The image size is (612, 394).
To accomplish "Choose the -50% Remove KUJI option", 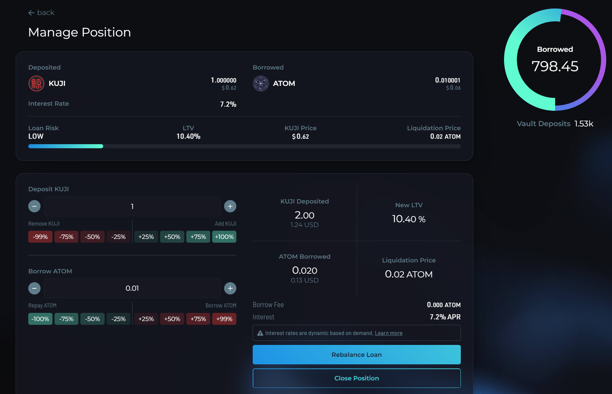I will tap(92, 237).
